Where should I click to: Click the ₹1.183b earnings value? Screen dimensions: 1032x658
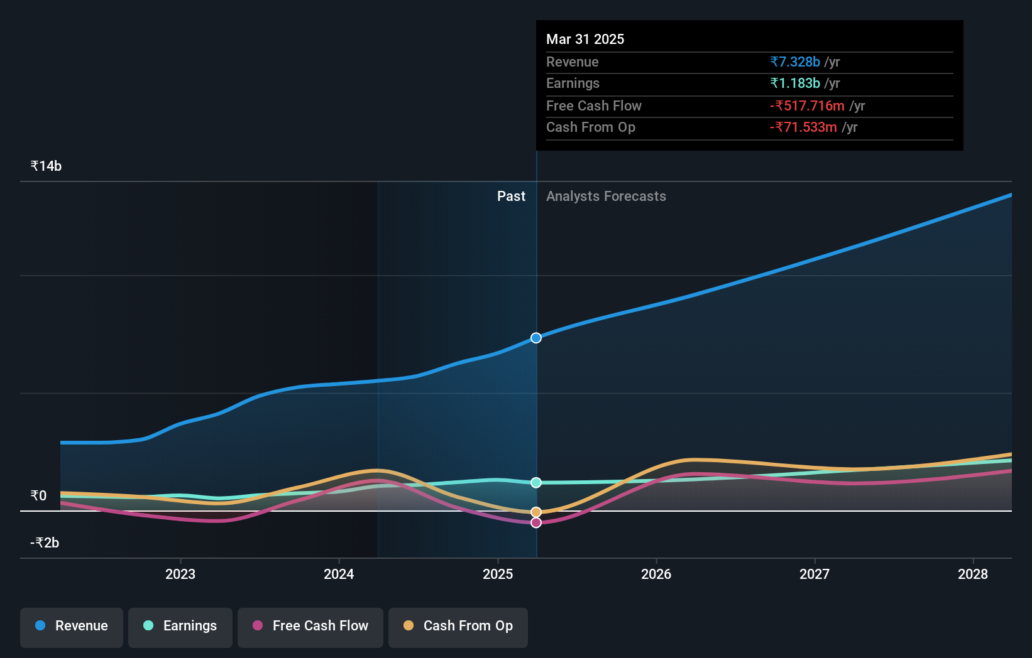pyautogui.click(x=795, y=83)
